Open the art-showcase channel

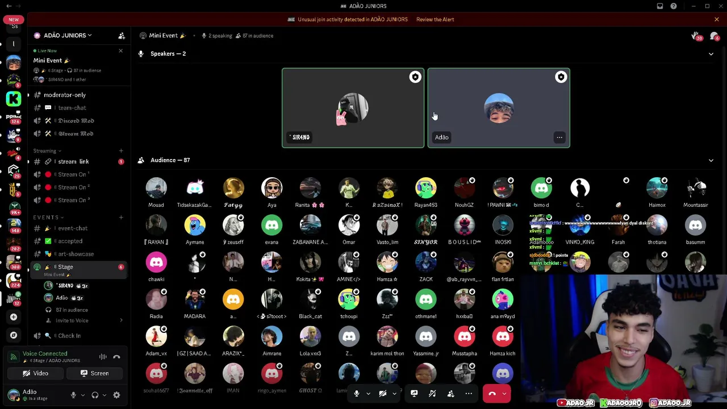click(78, 254)
